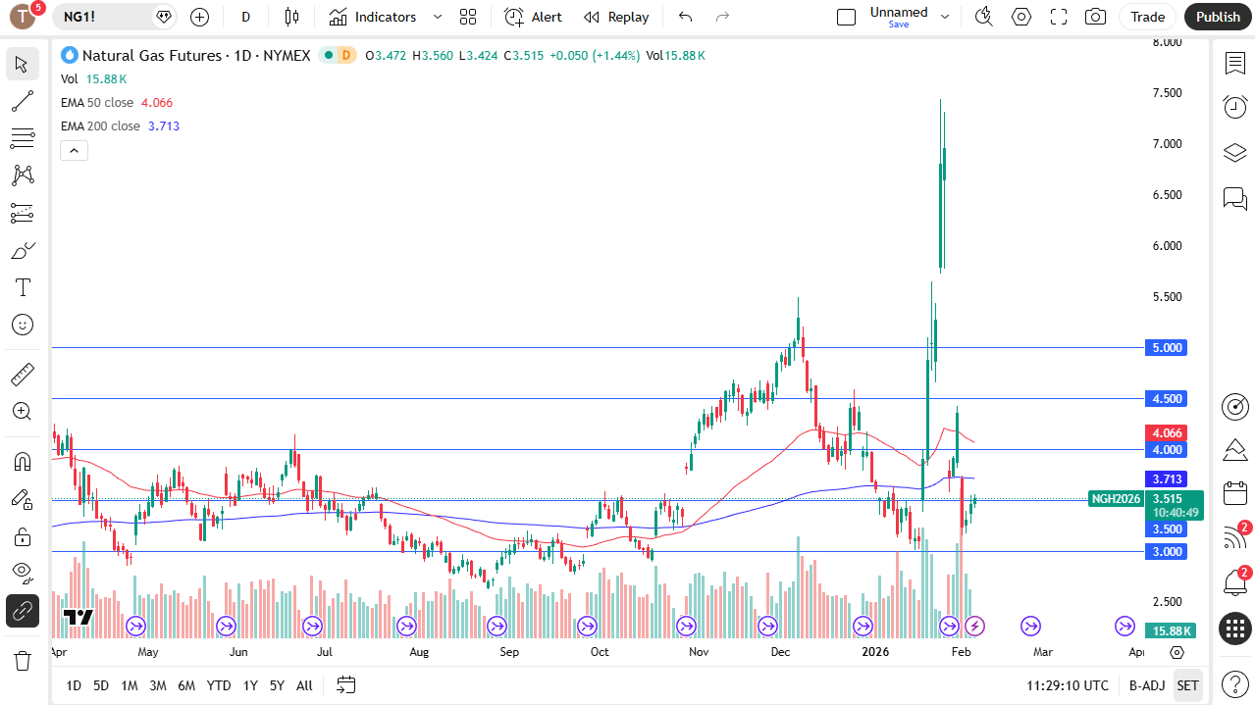Open the forecasting and measurement tools

click(x=22, y=213)
